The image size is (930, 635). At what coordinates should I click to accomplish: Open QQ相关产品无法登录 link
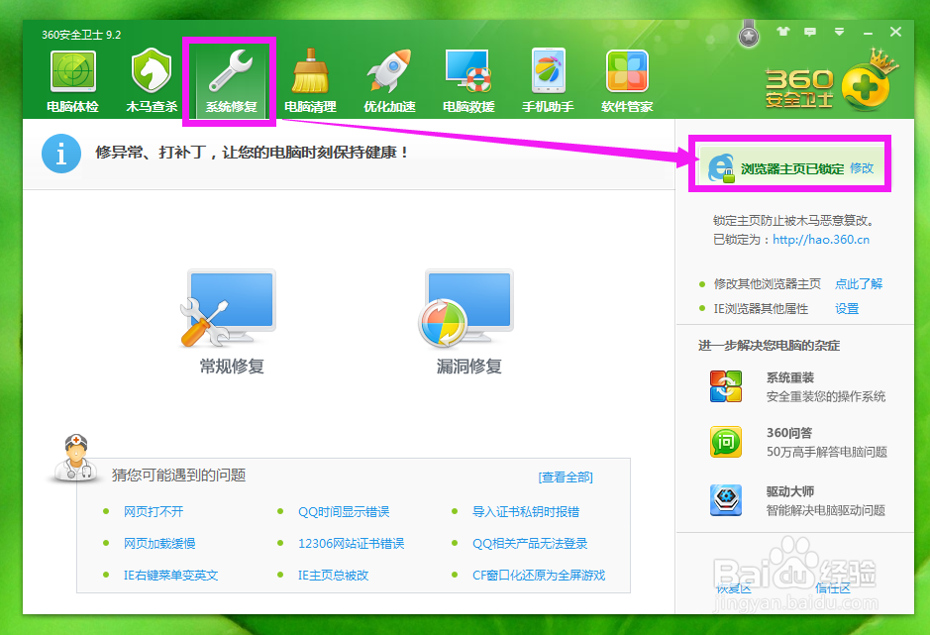click(530, 543)
